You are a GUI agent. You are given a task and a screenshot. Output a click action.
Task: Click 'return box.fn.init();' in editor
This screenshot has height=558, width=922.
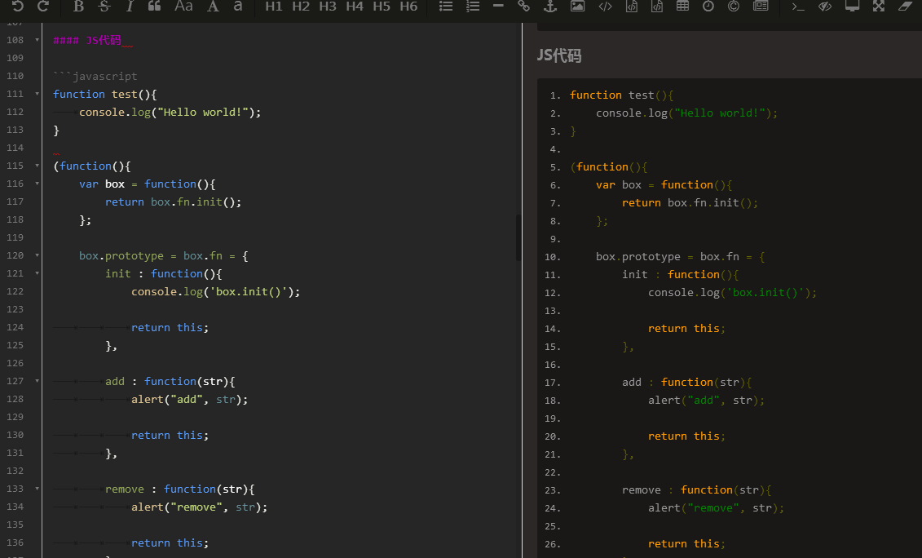click(x=174, y=201)
